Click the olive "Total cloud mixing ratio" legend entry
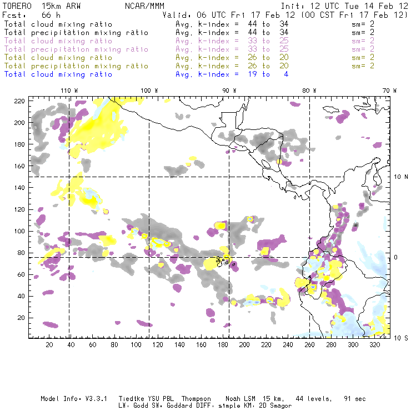The width and height of the screenshot is (411, 411). (x=58, y=57)
